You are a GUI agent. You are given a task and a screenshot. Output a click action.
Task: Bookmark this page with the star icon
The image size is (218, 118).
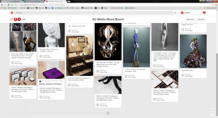pyautogui.click(x=213, y=5)
